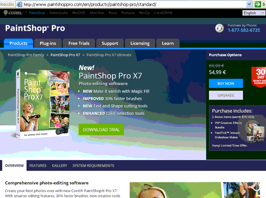The image size is (266, 198).
Task: Click the bonus items bundle box image
Action: point(255,132)
